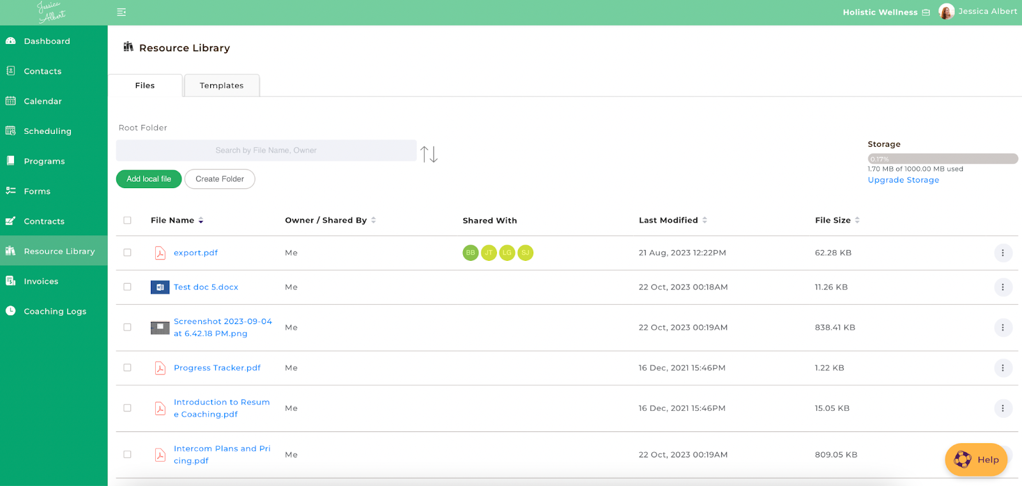Go to Invoices in sidebar
Image resolution: width=1022 pixels, height=486 pixels.
coord(41,281)
